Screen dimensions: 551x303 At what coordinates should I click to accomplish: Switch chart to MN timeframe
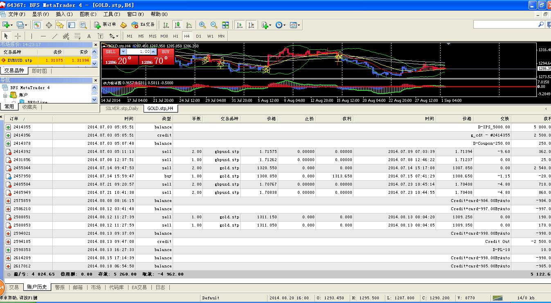(221, 36)
